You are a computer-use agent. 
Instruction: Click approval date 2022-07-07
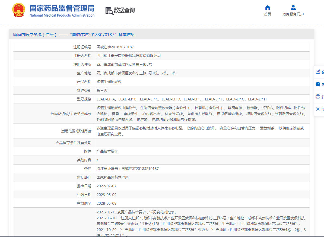(106, 186)
